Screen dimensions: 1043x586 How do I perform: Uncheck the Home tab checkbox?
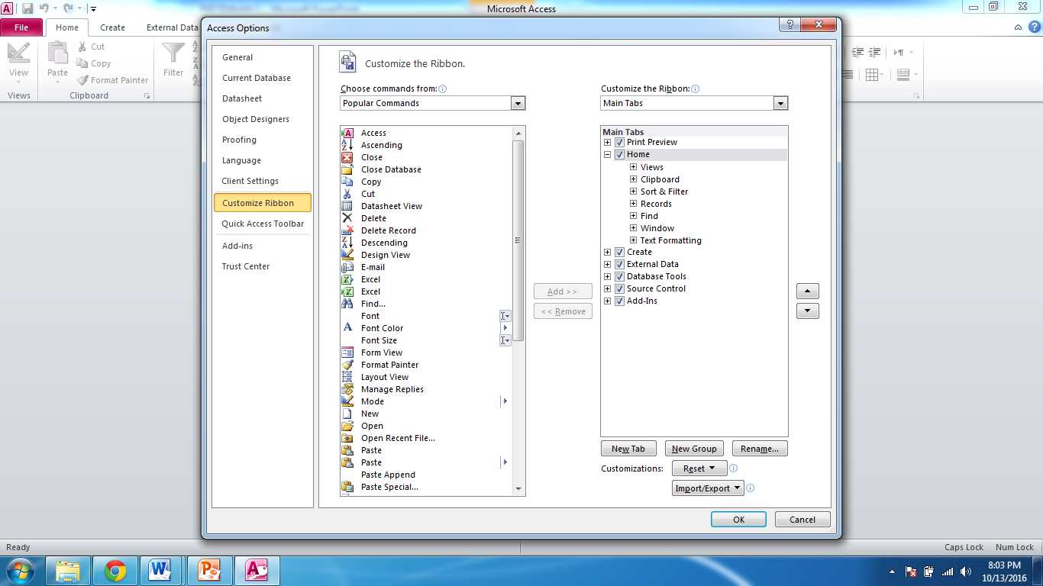pos(619,155)
